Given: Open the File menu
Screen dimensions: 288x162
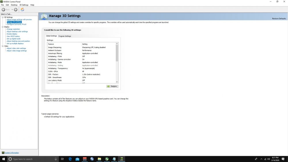Looking at the screenshot, I should [x=2, y=5].
